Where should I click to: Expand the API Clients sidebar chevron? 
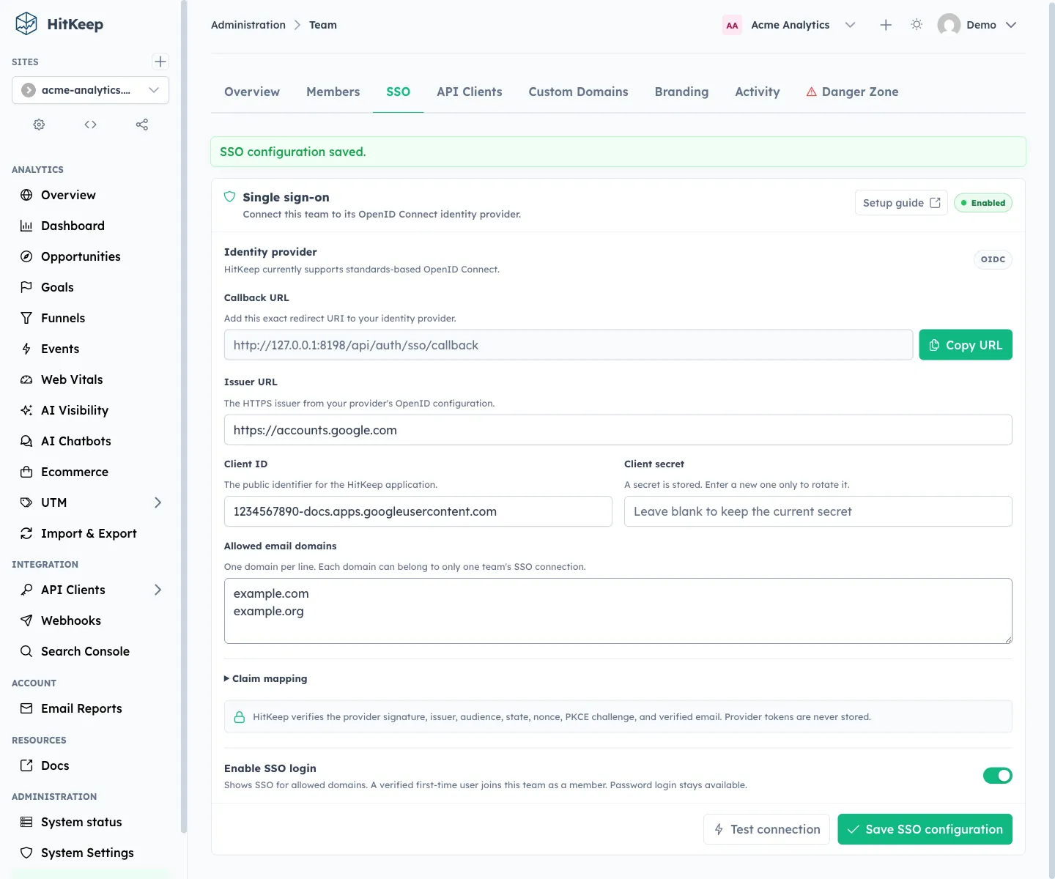(x=158, y=590)
